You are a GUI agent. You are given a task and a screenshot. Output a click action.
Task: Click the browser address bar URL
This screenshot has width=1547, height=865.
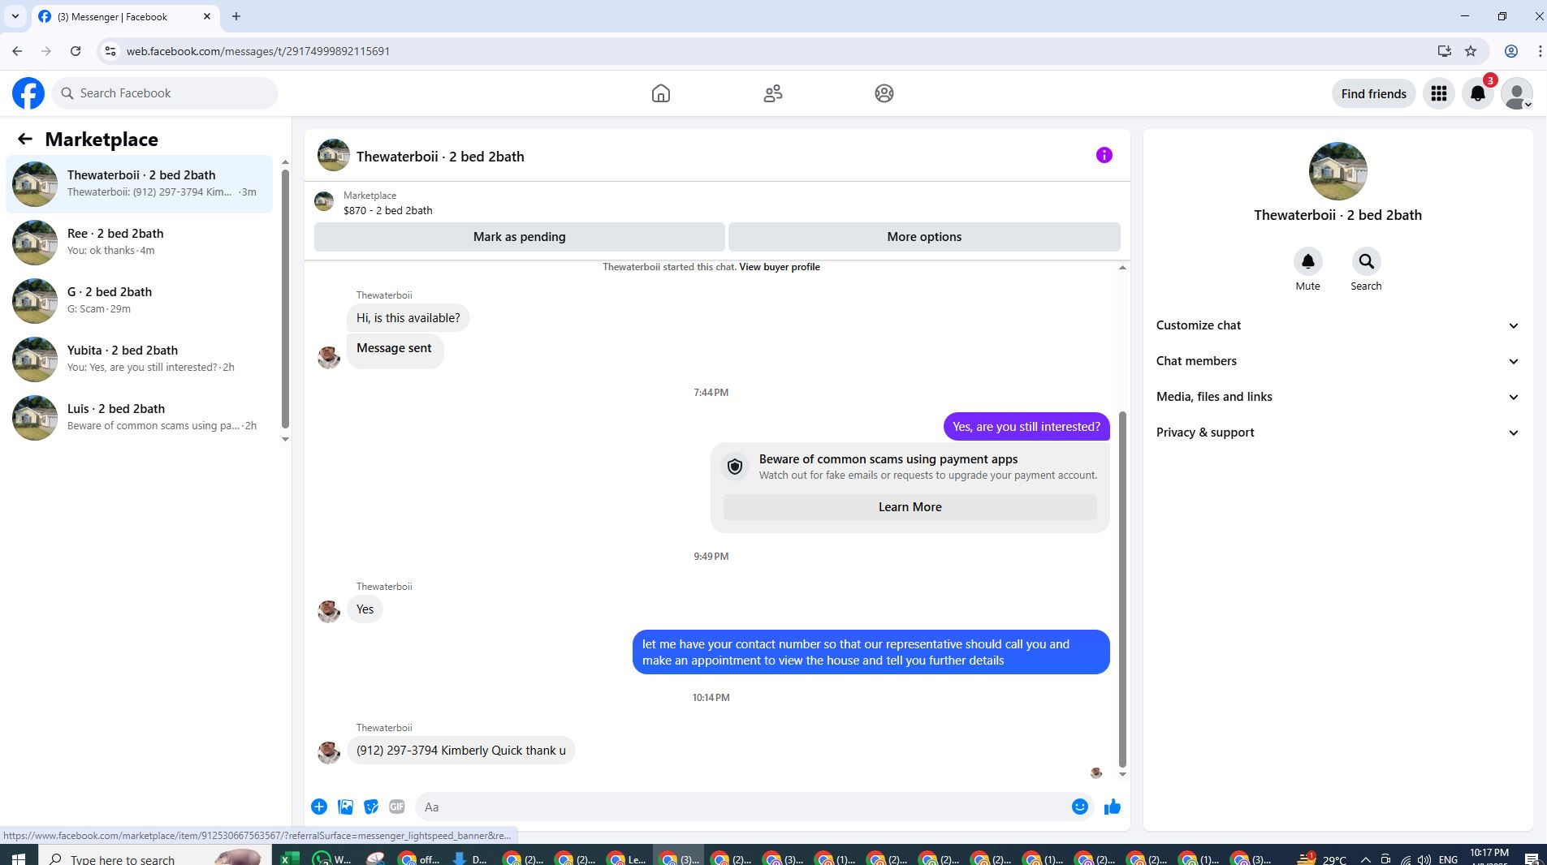pos(257,51)
